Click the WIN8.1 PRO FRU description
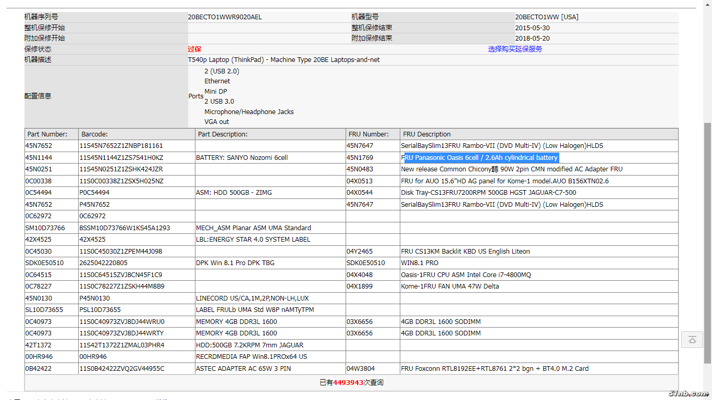 (420, 263)
